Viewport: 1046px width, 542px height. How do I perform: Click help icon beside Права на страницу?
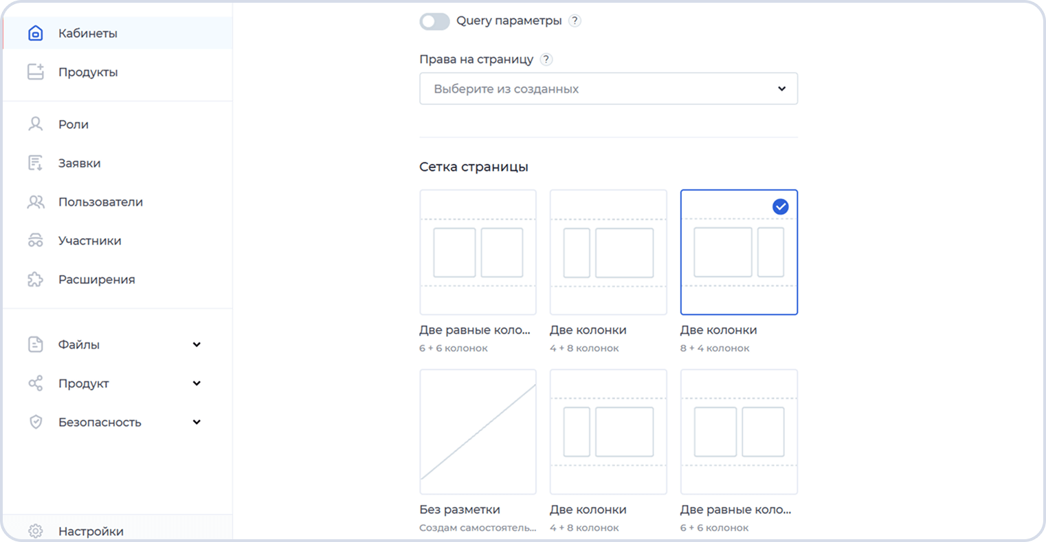point(546,59)
